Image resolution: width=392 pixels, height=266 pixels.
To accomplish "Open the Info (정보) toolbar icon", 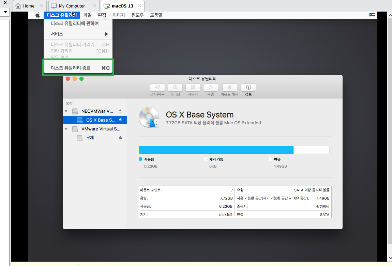I will [248, 88].
